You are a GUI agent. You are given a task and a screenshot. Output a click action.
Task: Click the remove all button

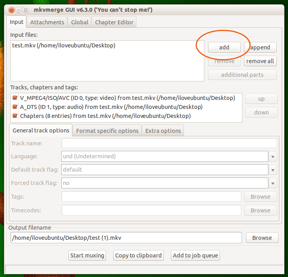point(260,61)
